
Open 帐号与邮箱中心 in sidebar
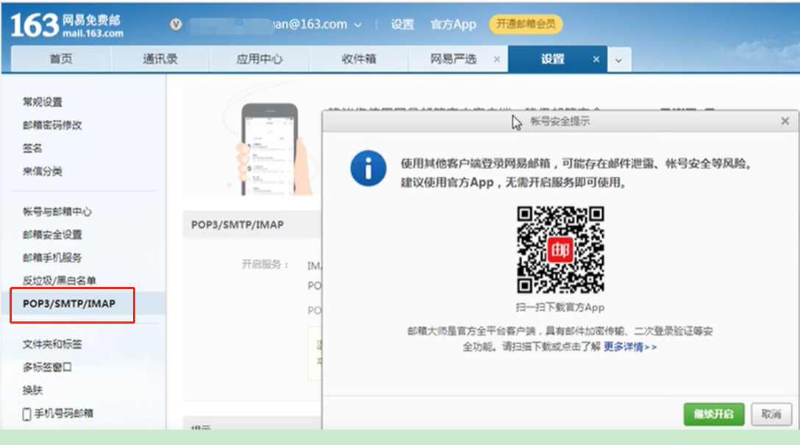pos(57,211)
